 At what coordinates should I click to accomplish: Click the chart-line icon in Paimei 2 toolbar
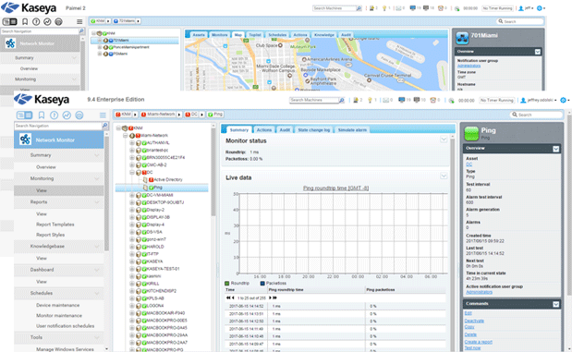pos(47,21)
